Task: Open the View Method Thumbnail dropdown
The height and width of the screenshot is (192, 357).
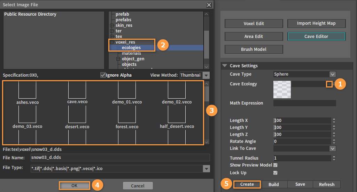Action: tap(195, 75)
